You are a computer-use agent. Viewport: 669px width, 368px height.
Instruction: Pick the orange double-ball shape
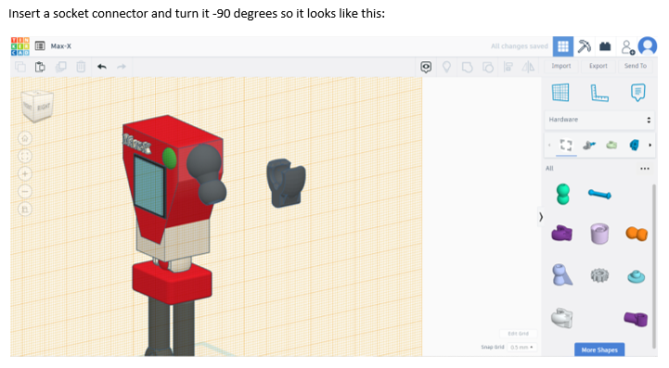pyautogui.click(x=637, y=234)
